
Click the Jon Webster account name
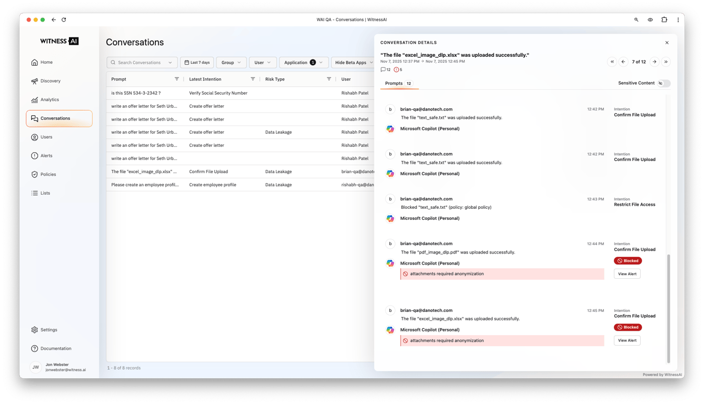57,365
